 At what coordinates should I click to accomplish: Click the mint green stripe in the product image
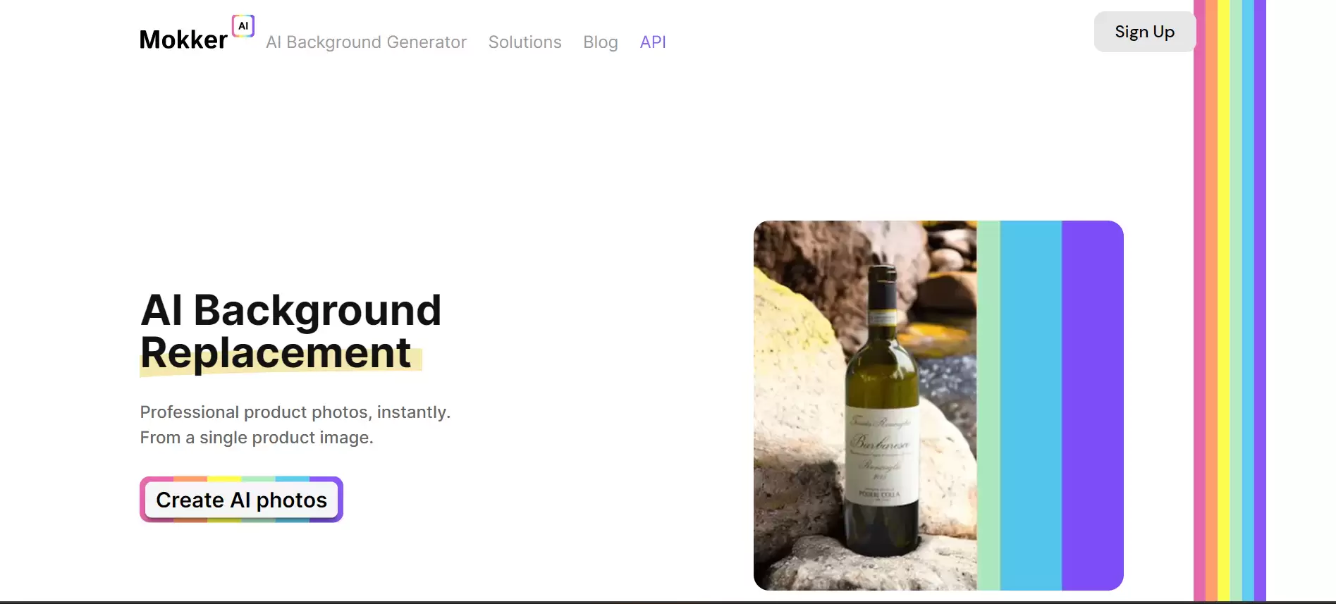pos(988,405)
